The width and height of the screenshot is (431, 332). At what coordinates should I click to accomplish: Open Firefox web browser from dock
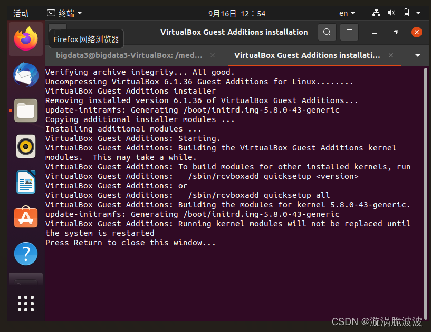tap(26, 38)
